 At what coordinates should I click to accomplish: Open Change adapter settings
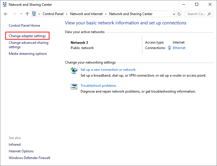[x=27, y=36]
